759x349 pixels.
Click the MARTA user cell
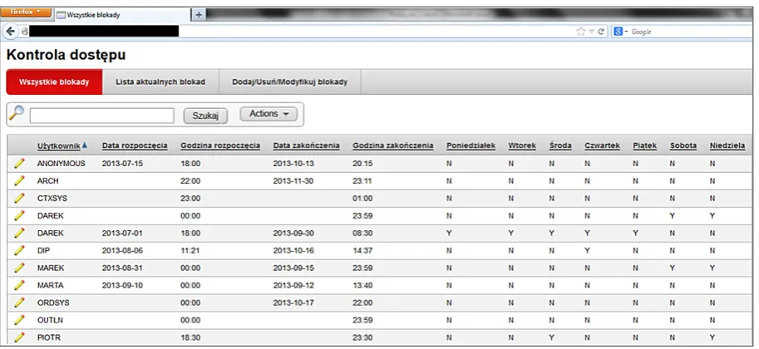tap(51, 286)
